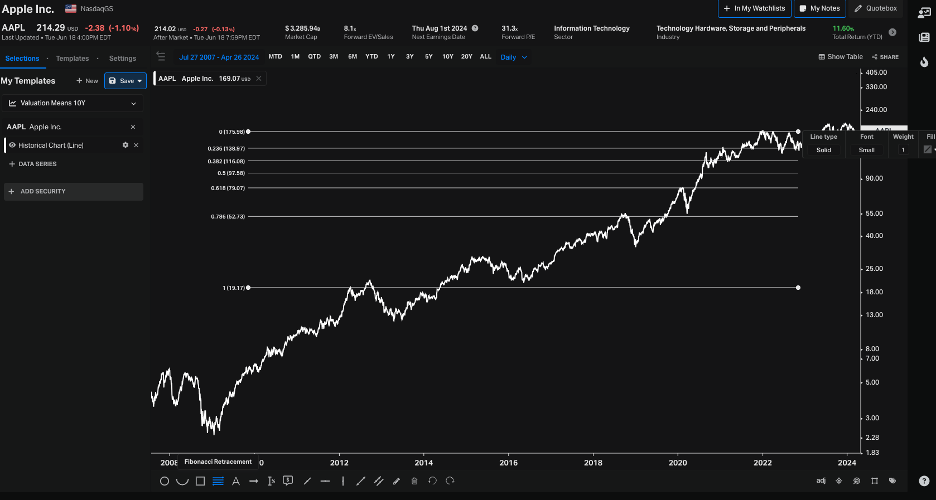Screen dimensions: 936x500
Task: Open Historical Chart series settings gear
Action: coord(126,145)
